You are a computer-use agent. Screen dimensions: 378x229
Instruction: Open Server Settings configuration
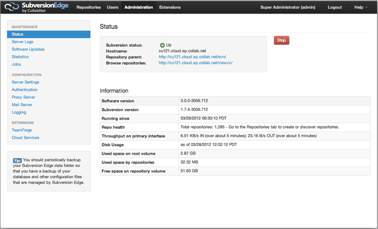pyautogui.click(x=25, y=82)
